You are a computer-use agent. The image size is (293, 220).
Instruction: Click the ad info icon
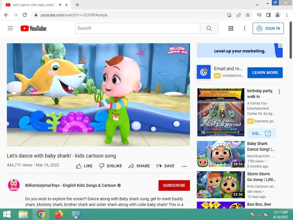pyautogui.click(x=280, y=46)
